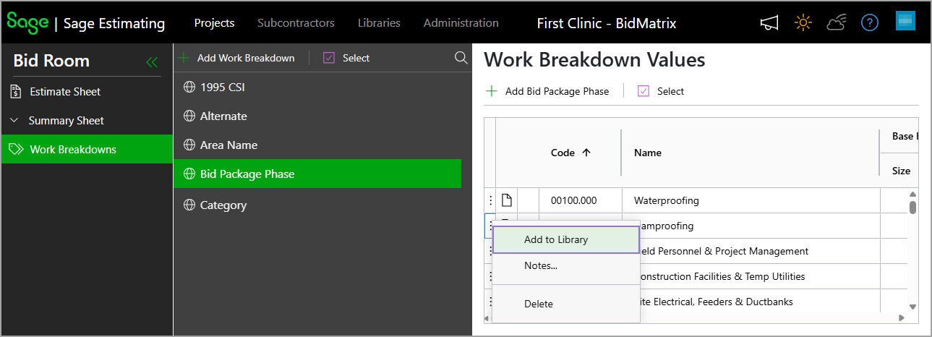Choose Notes... from context menu
Screen dimensions: 932x337
pos(566,265)
